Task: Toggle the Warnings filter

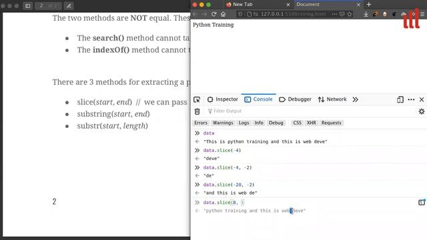Action: coord(223,123)
